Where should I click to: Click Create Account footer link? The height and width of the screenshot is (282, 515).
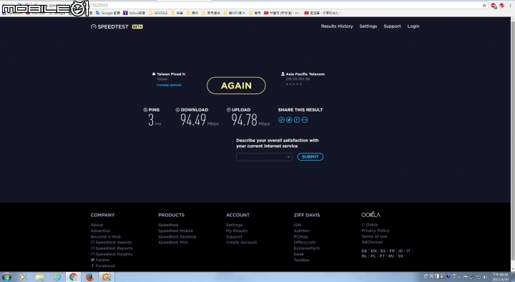(x=242, y=242)
